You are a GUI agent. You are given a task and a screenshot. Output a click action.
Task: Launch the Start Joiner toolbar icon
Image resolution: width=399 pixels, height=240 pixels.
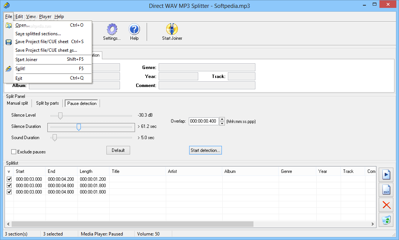(172, 32)
